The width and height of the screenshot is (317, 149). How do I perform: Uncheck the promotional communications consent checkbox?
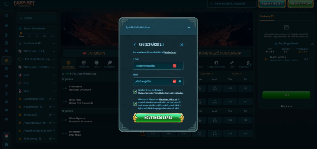pos(135,104)
